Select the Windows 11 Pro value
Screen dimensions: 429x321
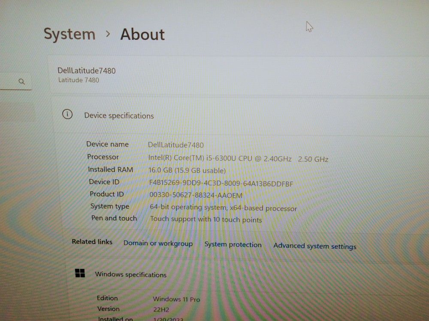pyautogui.click(x=176, y=300)
